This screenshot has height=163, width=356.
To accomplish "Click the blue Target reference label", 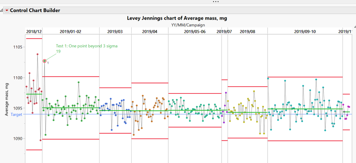I will [16, 114].
